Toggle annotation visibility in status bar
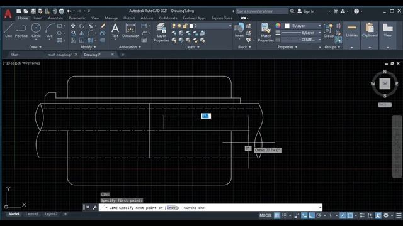Viewport: 403px width, 226px height. [x=378, y=215]
